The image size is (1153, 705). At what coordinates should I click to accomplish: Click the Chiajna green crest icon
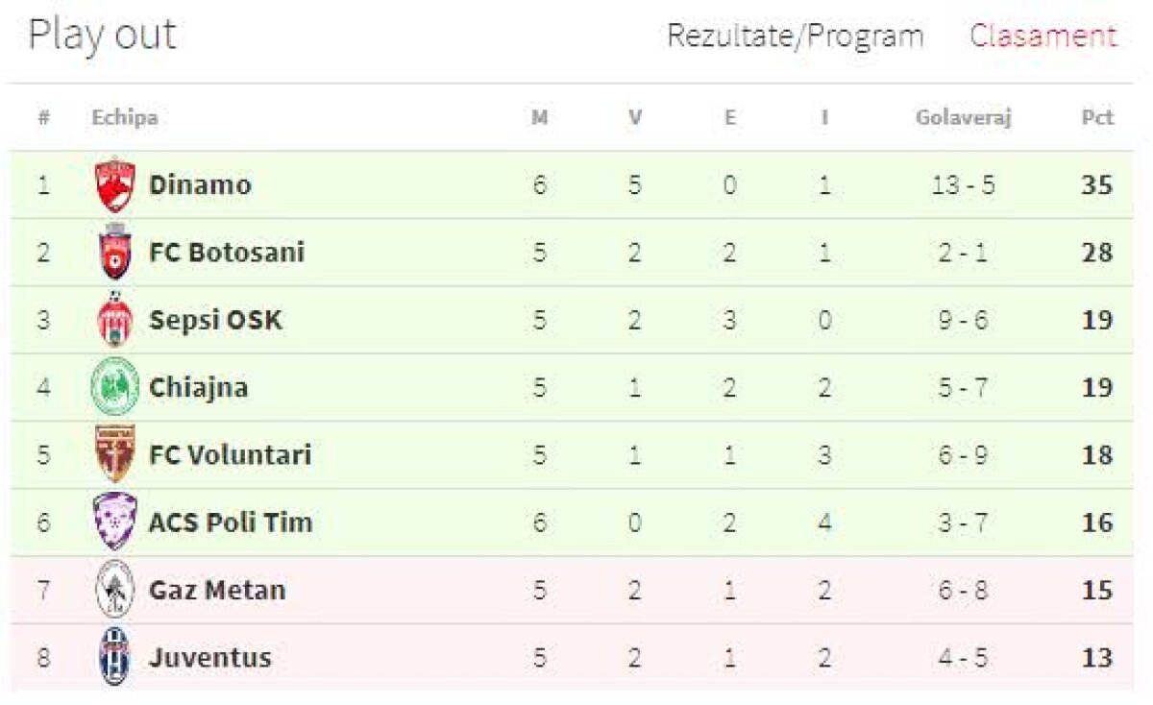(115, 387)
